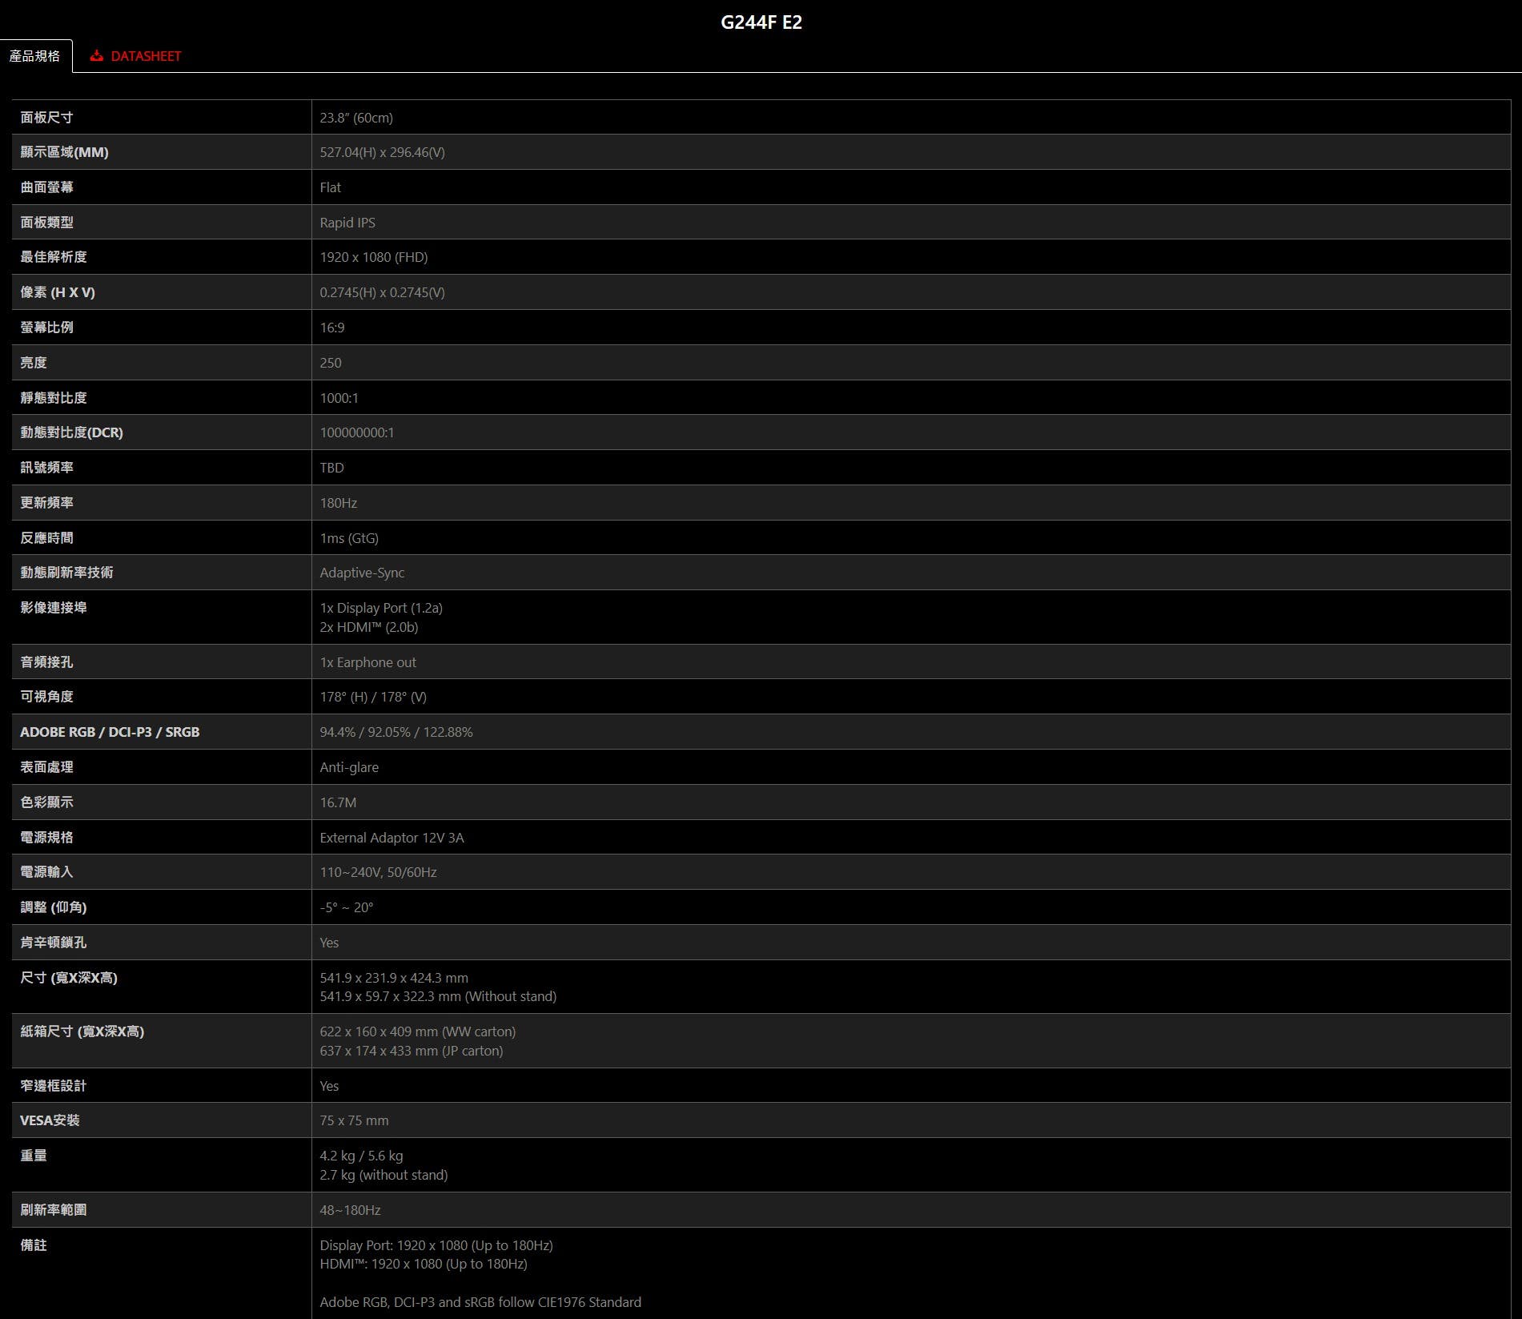The image size is (1522, 1319).
Task: Select the 色彩顯示 label
Action: (46, 802)
